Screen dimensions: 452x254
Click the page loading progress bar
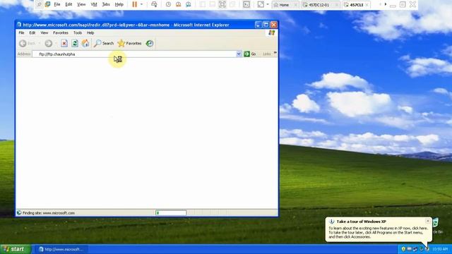click(x=171, y=213)
